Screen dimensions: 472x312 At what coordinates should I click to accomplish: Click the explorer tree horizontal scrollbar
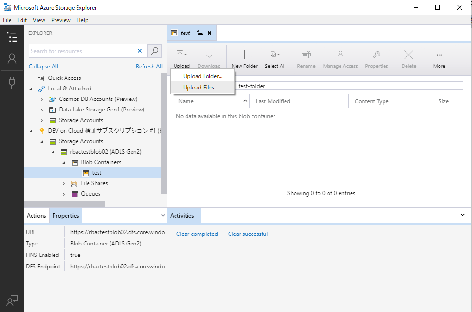[x=65, y=204]
